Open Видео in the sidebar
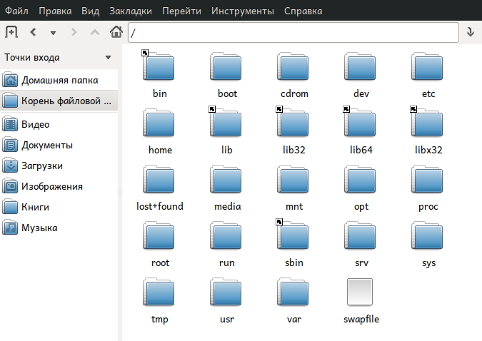This screenshot has width=482, height=341. [59, 124]
